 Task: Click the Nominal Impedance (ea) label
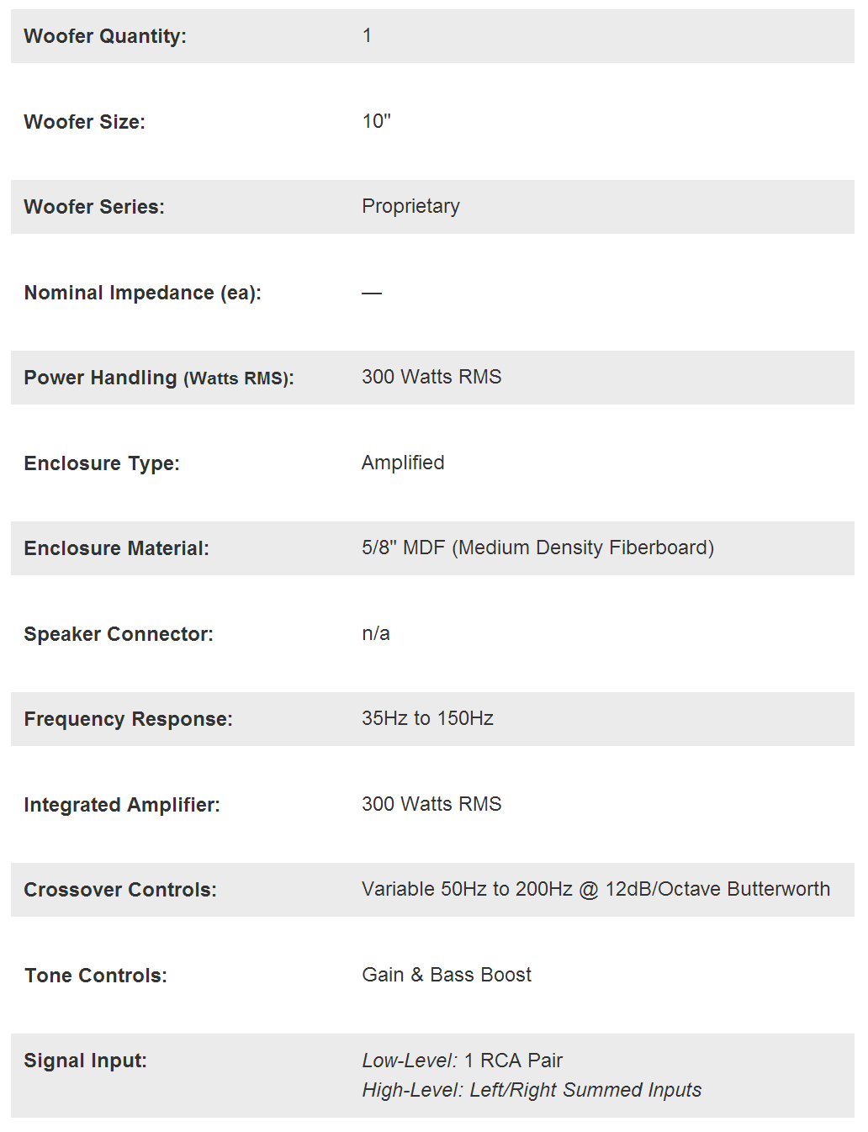[x=142, y=293]
